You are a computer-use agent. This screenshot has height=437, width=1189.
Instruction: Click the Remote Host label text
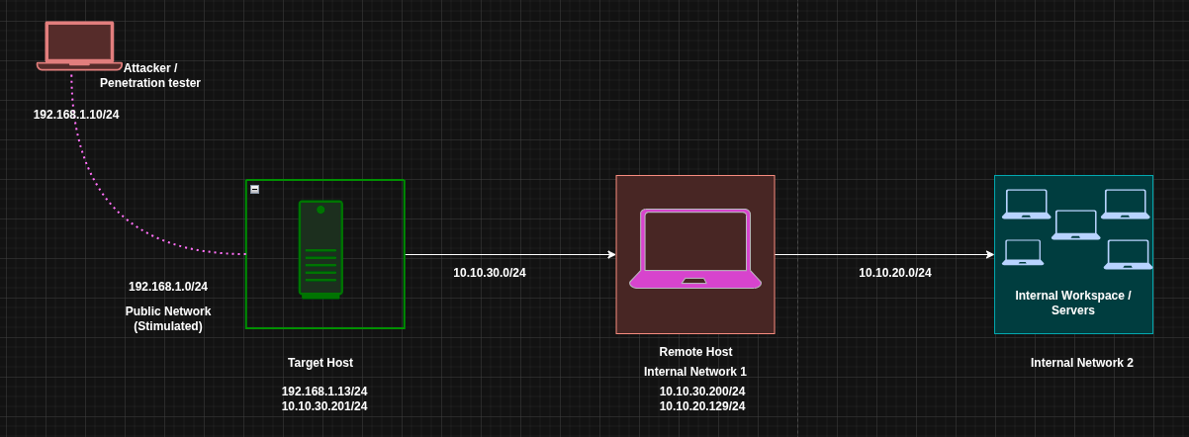tap(695, 352)
